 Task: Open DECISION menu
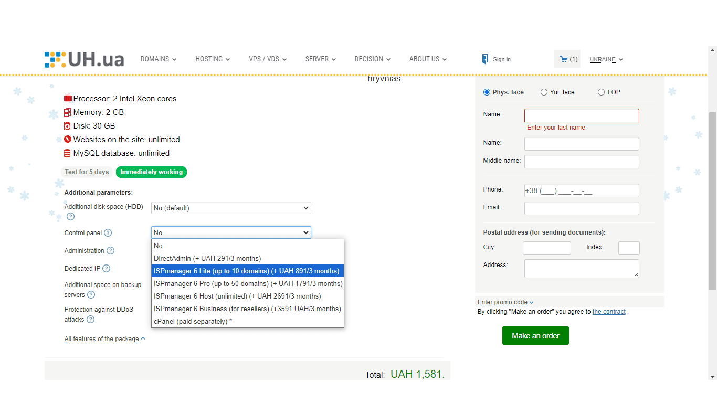pos(372,59)
